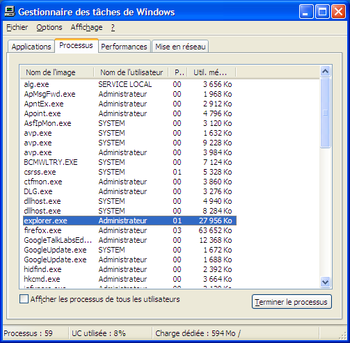Screen dimensions: 350x343
Task: Click the 12 368 Ko memory value
Action: pyautogui.click(x=216, y=240)
